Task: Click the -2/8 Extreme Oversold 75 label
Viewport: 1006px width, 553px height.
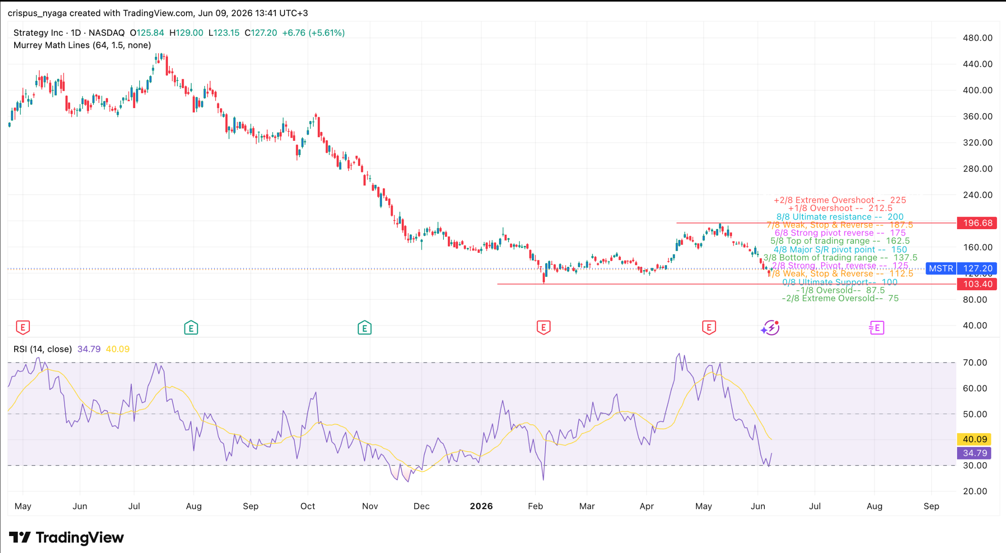Action: pyautogui.click(x=840, y=298)
